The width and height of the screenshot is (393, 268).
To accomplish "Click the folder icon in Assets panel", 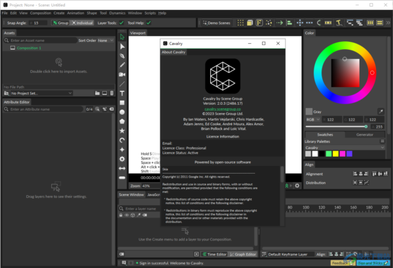I will click(x=97, y=93).
